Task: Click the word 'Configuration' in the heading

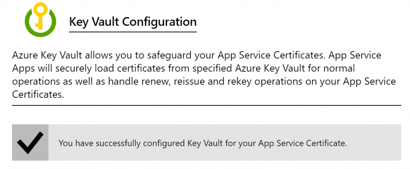Action: [159, 22]
